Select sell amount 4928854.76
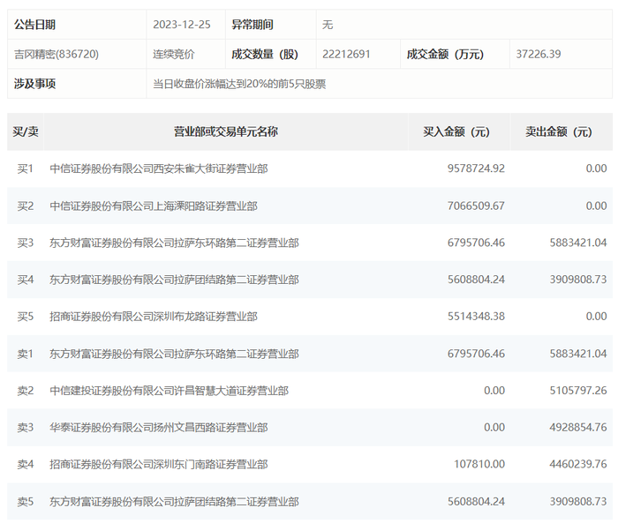 pos(578,427)
